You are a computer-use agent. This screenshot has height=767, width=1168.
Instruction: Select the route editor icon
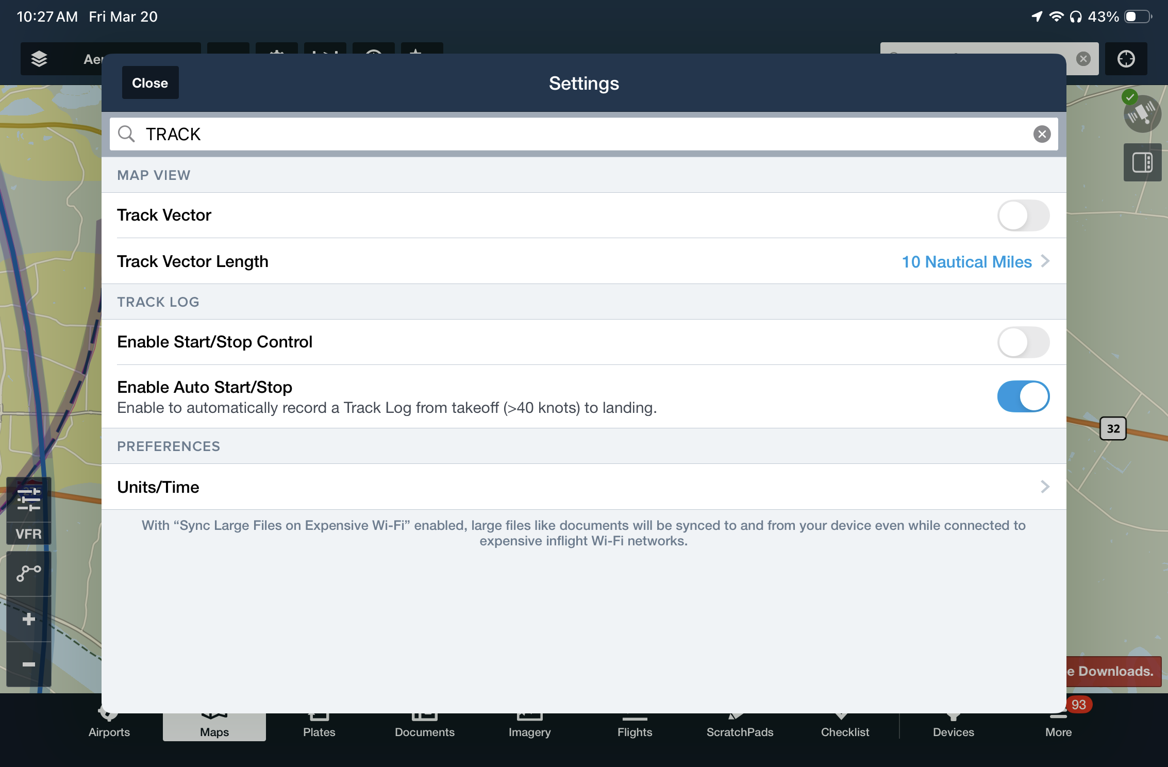(29, 573)
